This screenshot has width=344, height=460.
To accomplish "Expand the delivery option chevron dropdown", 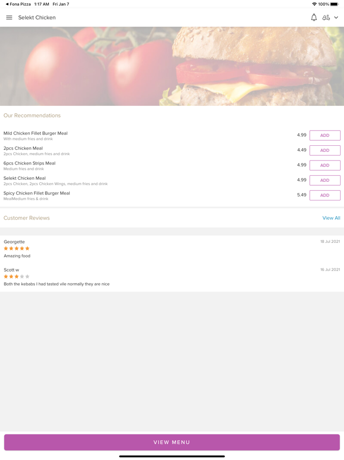I will (x=336, y=18).
